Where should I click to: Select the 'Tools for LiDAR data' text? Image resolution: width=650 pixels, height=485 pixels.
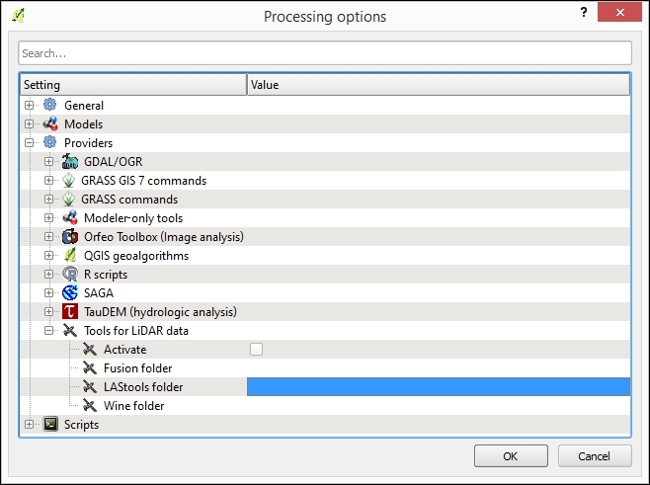tap(136, 331)
